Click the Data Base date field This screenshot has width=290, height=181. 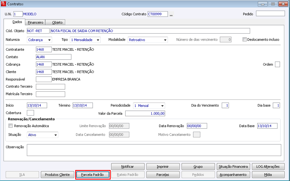[267, 126]
